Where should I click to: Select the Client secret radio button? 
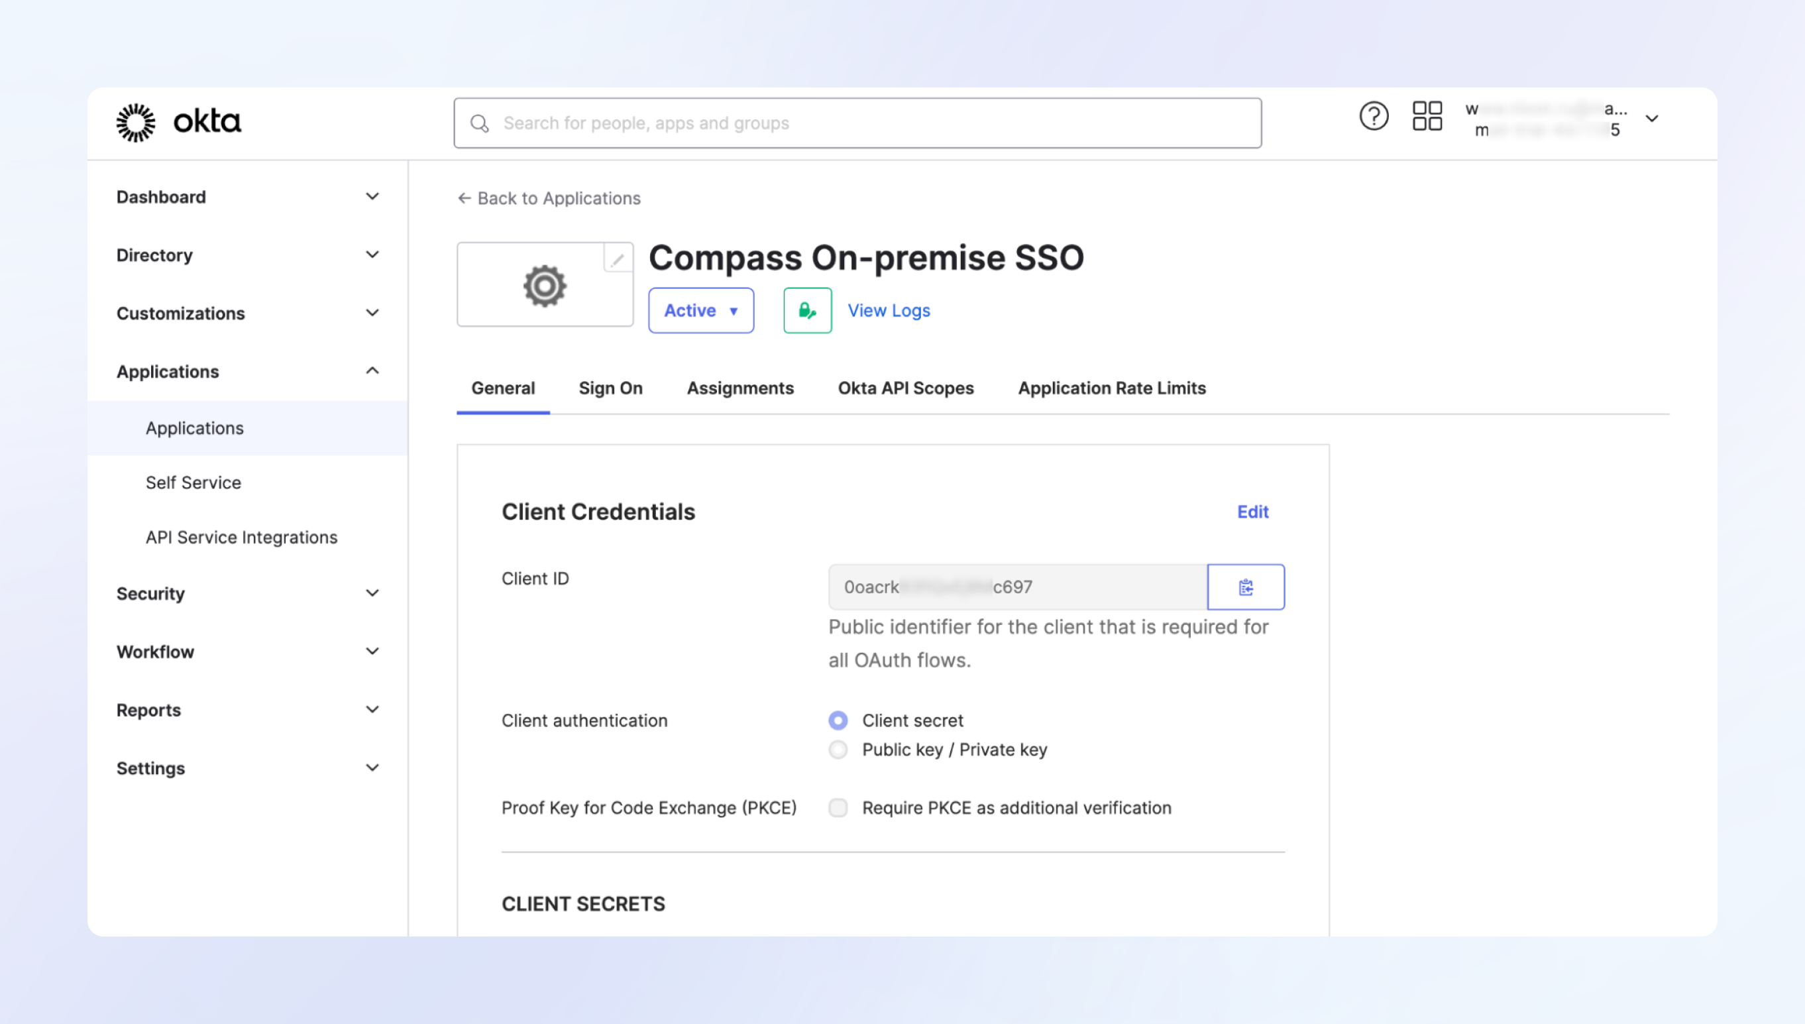point(838,720)
